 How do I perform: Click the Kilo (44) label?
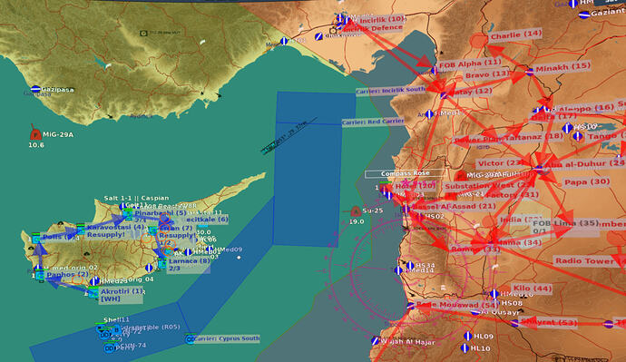tap(533, 289)
